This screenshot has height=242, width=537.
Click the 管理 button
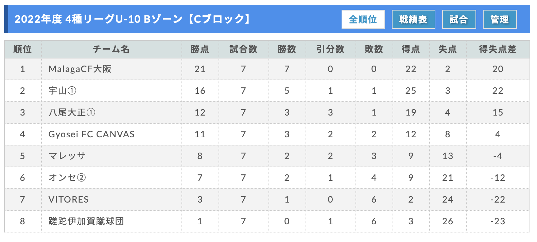pos(500,19)
